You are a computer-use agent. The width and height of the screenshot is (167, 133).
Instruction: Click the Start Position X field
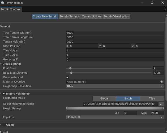84,46
